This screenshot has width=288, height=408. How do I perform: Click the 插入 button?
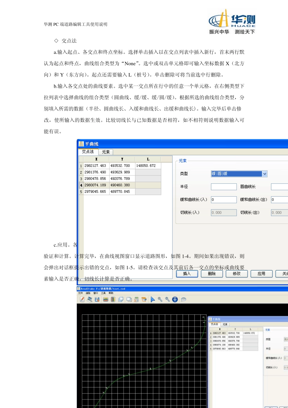(x=187, y=274)
